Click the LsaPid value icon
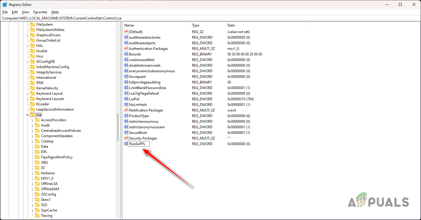421x220 pixels. coord(126,99)
